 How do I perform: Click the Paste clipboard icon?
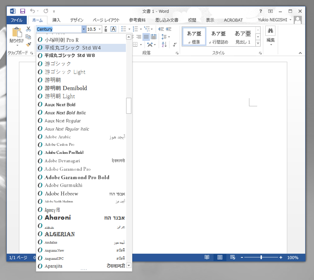(17, 32)
